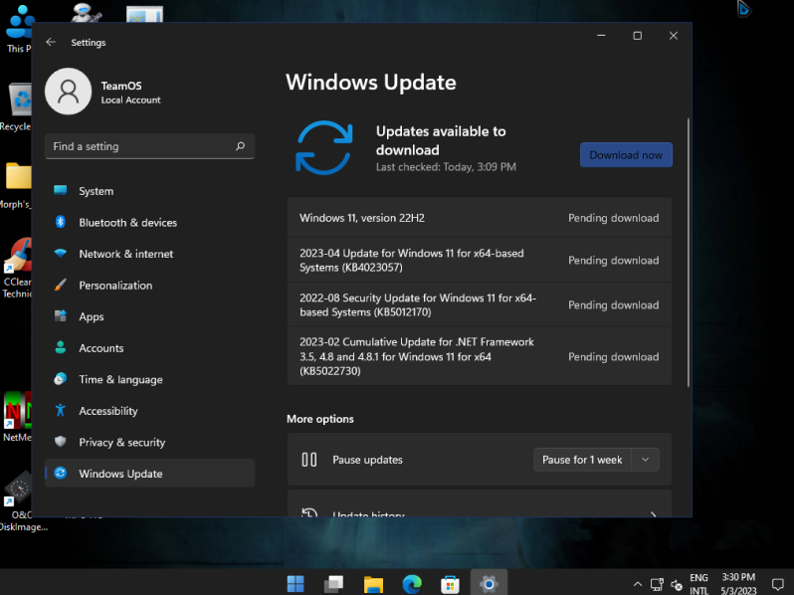Open the notification center icon

pyautogui.click(x=778, y=584)
